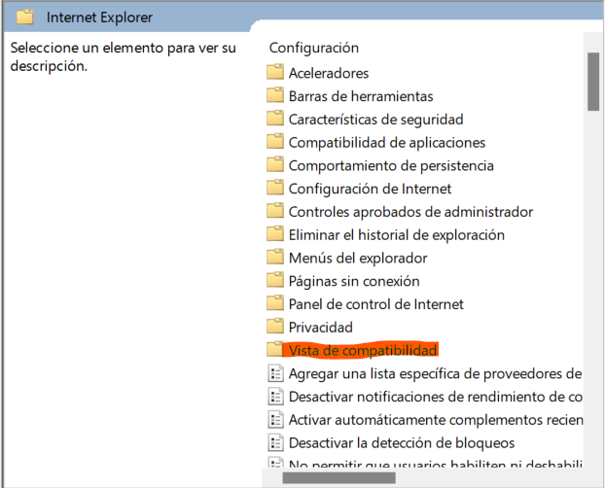Click the Barras de herramientas folder icon
The image size is (605, 488).
[274, 96]
